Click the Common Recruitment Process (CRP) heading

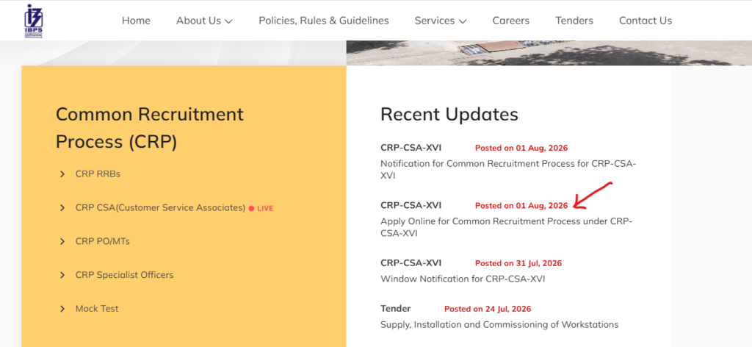pos(150,128)
